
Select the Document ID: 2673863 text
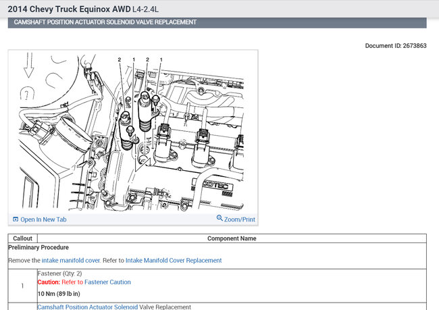click(396, 46)
